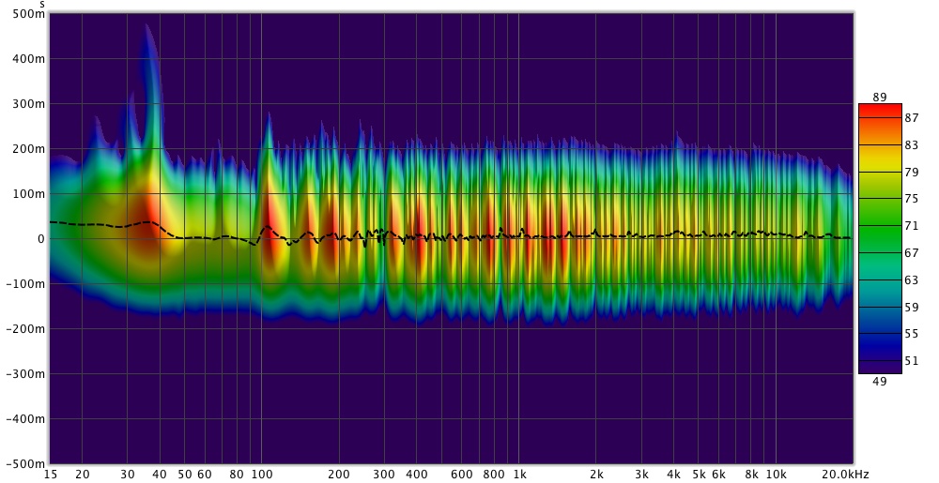This screenshot has width=939, height=483.
Task: Click the 49 minimum value below color scale
Action: pos(880,382)
